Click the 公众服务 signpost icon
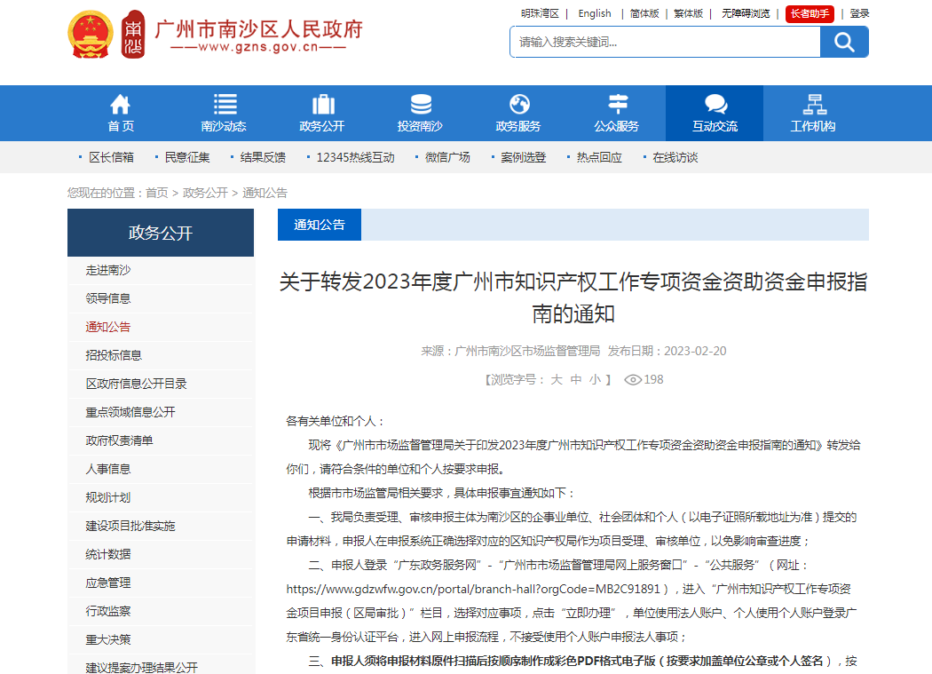 point(616,105)
